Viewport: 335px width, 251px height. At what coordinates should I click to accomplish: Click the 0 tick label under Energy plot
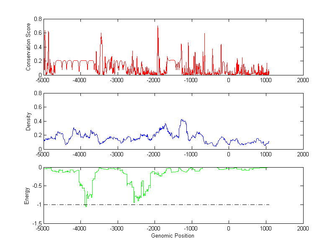point(229,229)
